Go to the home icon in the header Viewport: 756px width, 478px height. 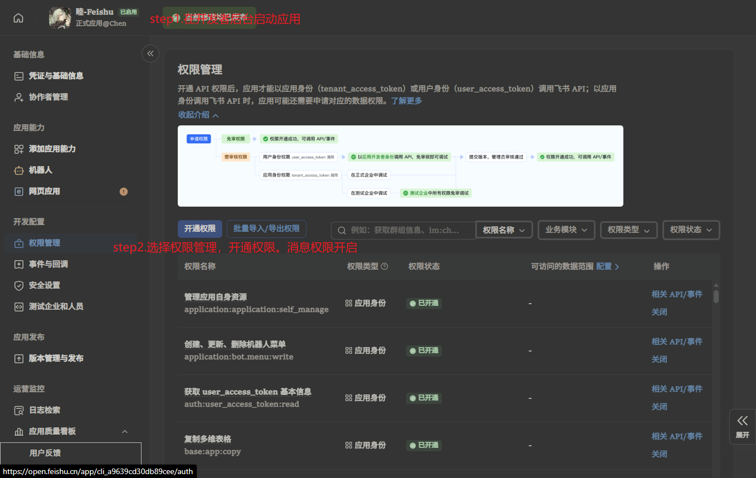point(18,18)
